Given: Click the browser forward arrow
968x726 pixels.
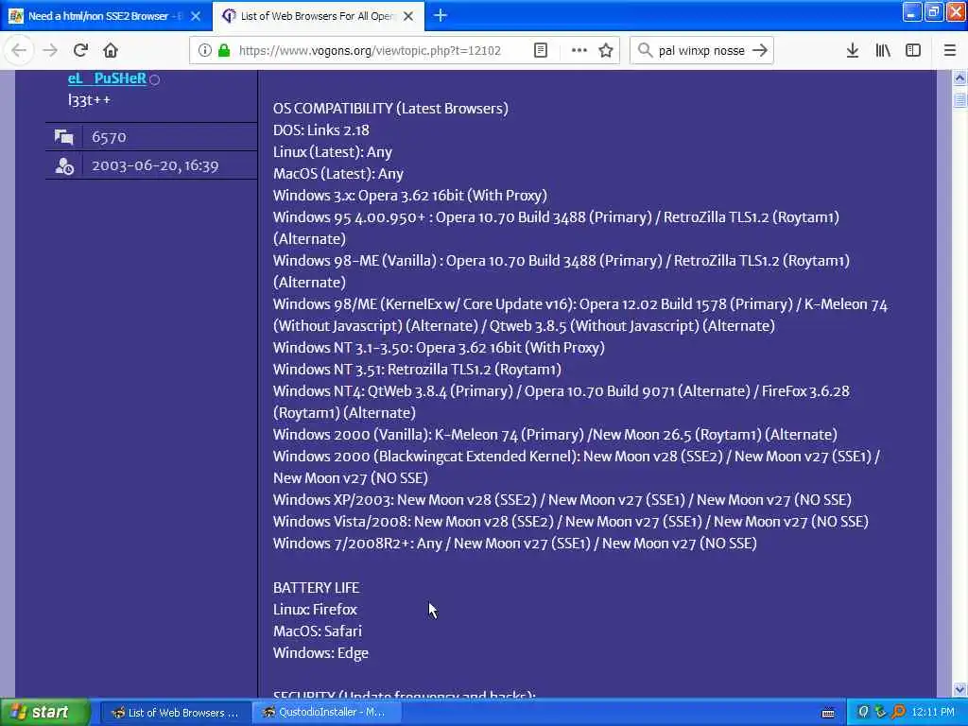Looking at the screenshot, I should pos(50,51).
